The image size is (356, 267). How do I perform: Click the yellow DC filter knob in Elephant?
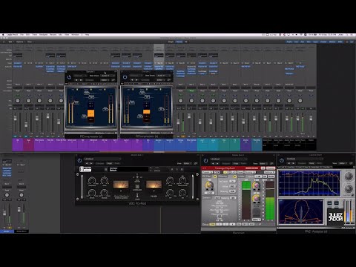(209, 185)
